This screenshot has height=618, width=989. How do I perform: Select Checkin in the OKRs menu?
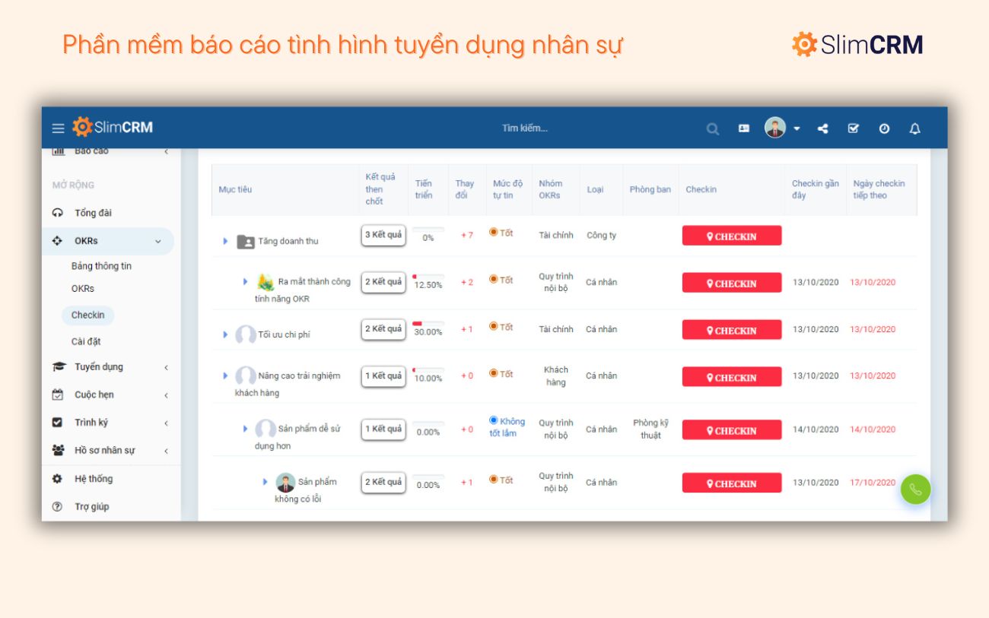87,315
